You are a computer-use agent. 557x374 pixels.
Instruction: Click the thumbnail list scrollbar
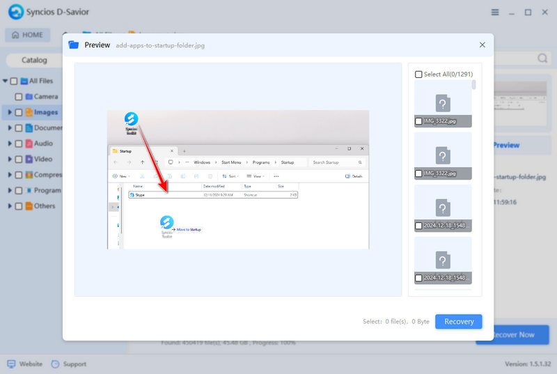(x=474, y=85)
